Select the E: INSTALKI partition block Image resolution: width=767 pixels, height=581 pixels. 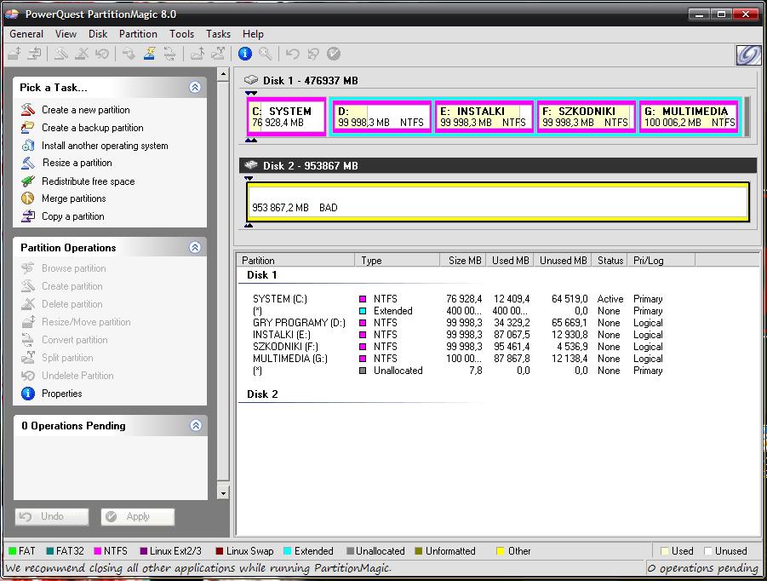click(x=484, y=117)
